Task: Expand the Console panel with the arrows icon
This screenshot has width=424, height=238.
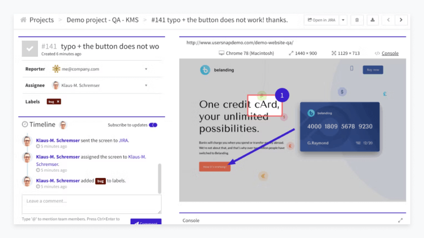Action: pyautogui.click(x=400, y=220)
